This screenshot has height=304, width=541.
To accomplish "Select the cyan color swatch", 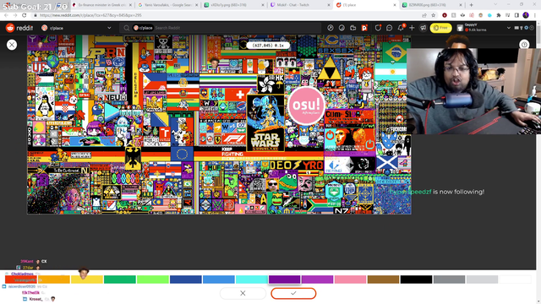I will [252, 280].
